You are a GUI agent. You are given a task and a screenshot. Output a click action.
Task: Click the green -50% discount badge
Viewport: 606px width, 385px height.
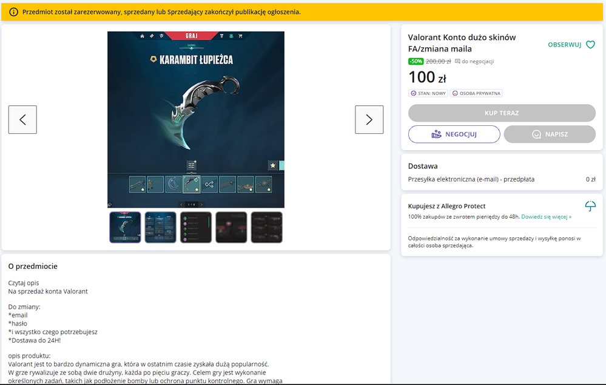coord(416,61)
